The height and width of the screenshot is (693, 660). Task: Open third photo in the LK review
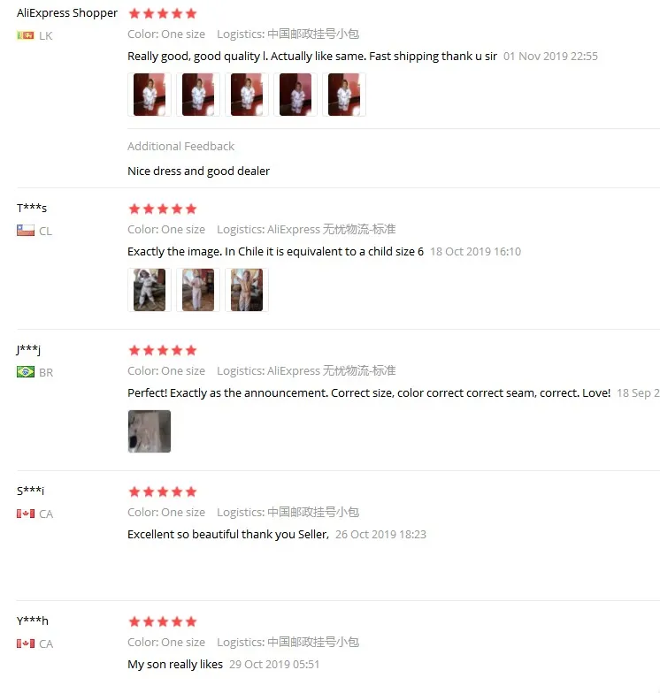(247, 95)
